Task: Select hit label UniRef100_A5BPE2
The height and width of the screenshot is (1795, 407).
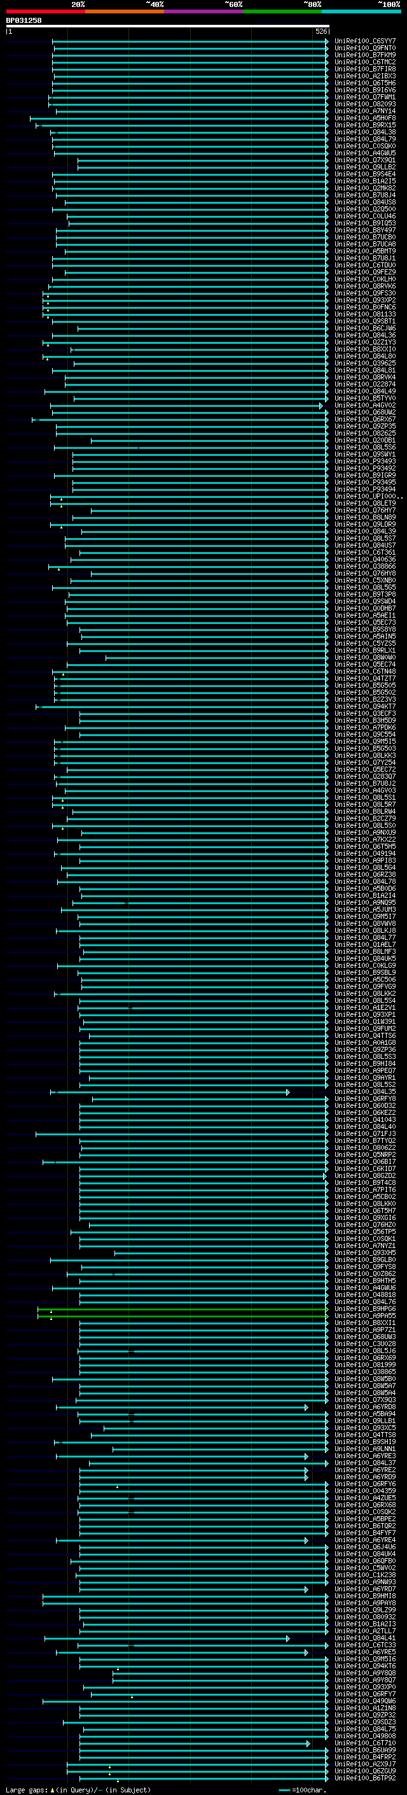Action: tap(364, 1519)
